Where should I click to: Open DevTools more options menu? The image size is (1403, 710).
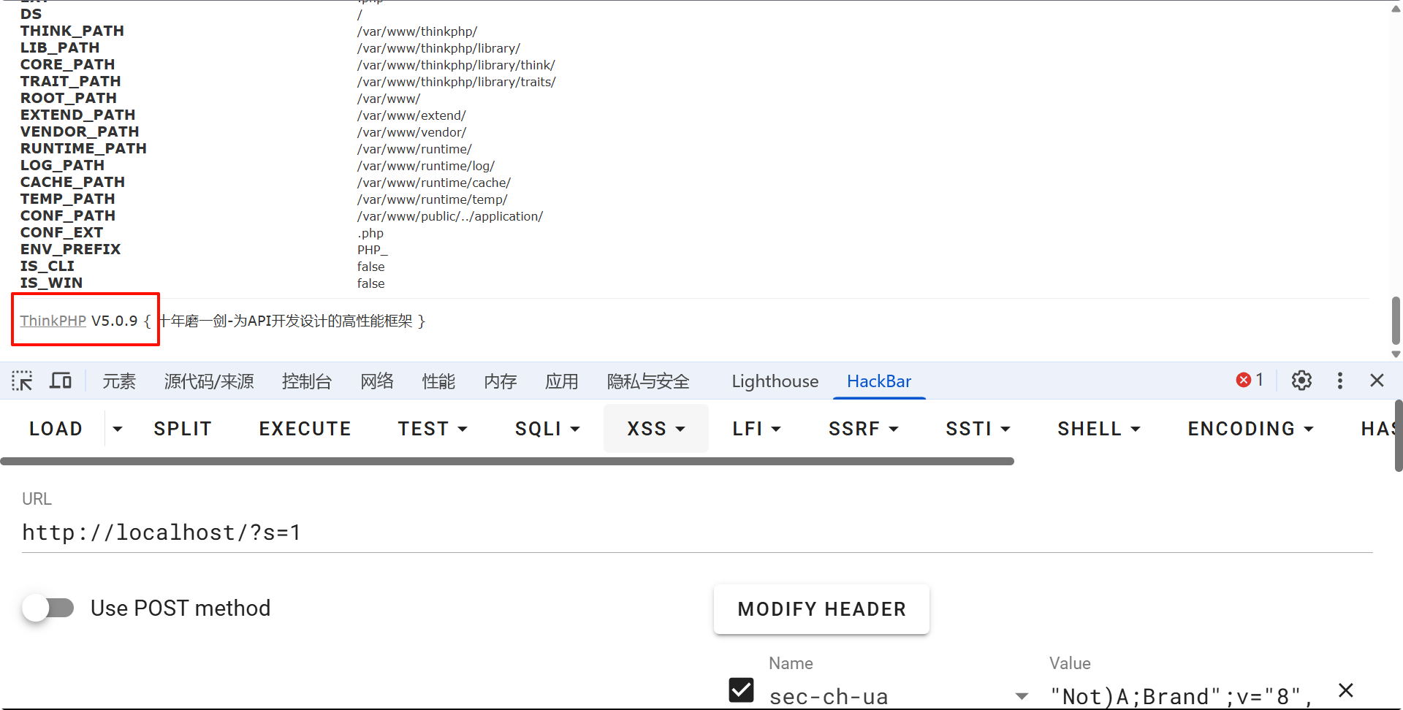pyautogui.click(x=1339, y=381)
